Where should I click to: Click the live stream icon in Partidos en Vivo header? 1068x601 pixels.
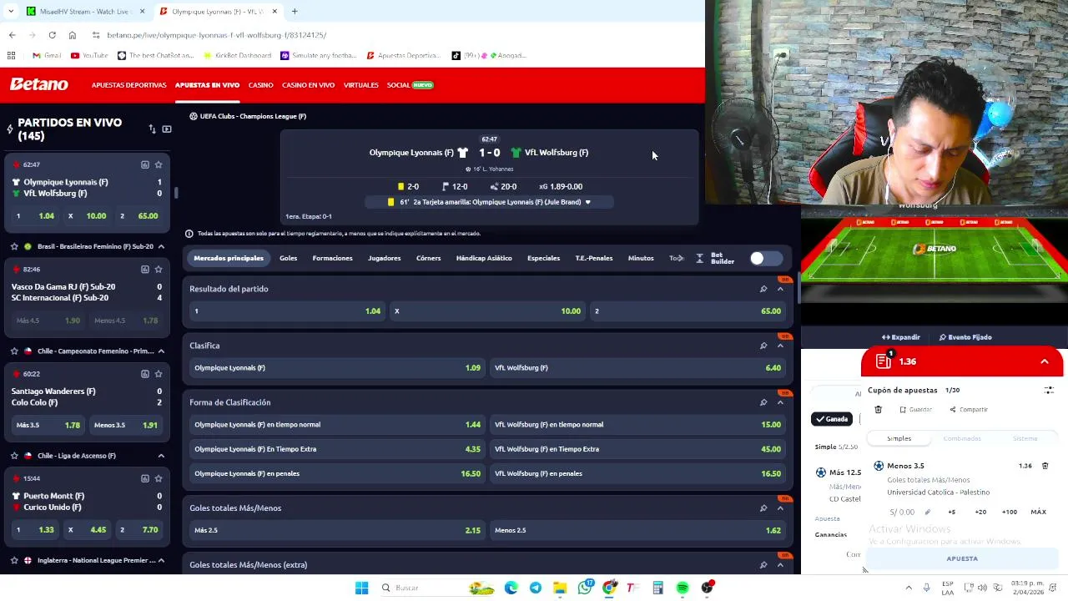tap(167, 129)
